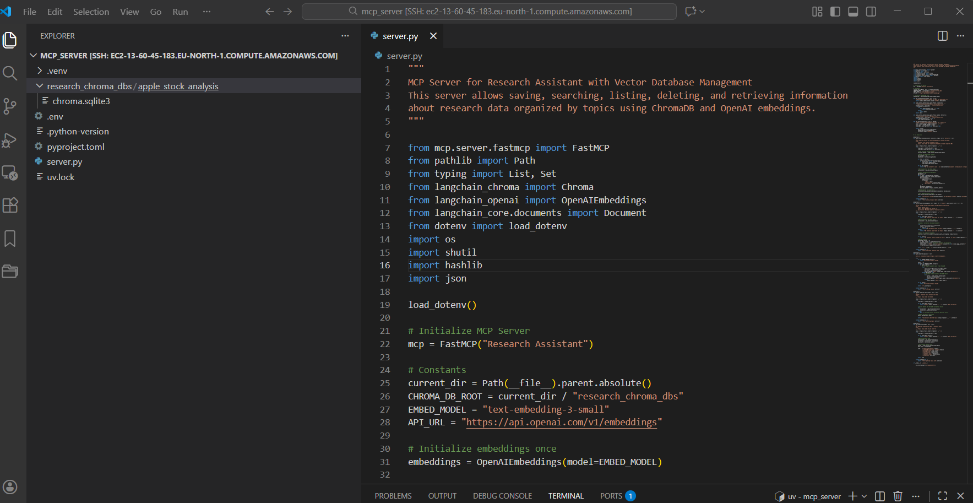This screenshot has width=973, height=503.
Task: Click the OpenAI embeddings API URL link
Action: pos(562,422)
